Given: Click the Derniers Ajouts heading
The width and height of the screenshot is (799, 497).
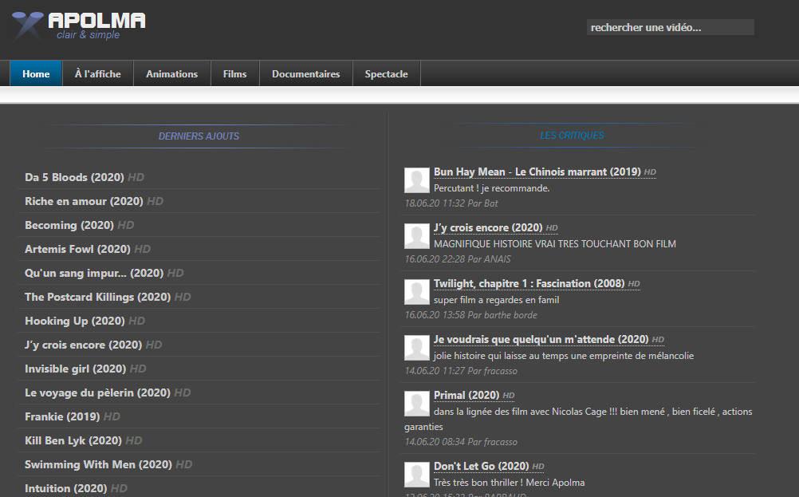Looking at the screenshot, I should [x=199, y=136].
